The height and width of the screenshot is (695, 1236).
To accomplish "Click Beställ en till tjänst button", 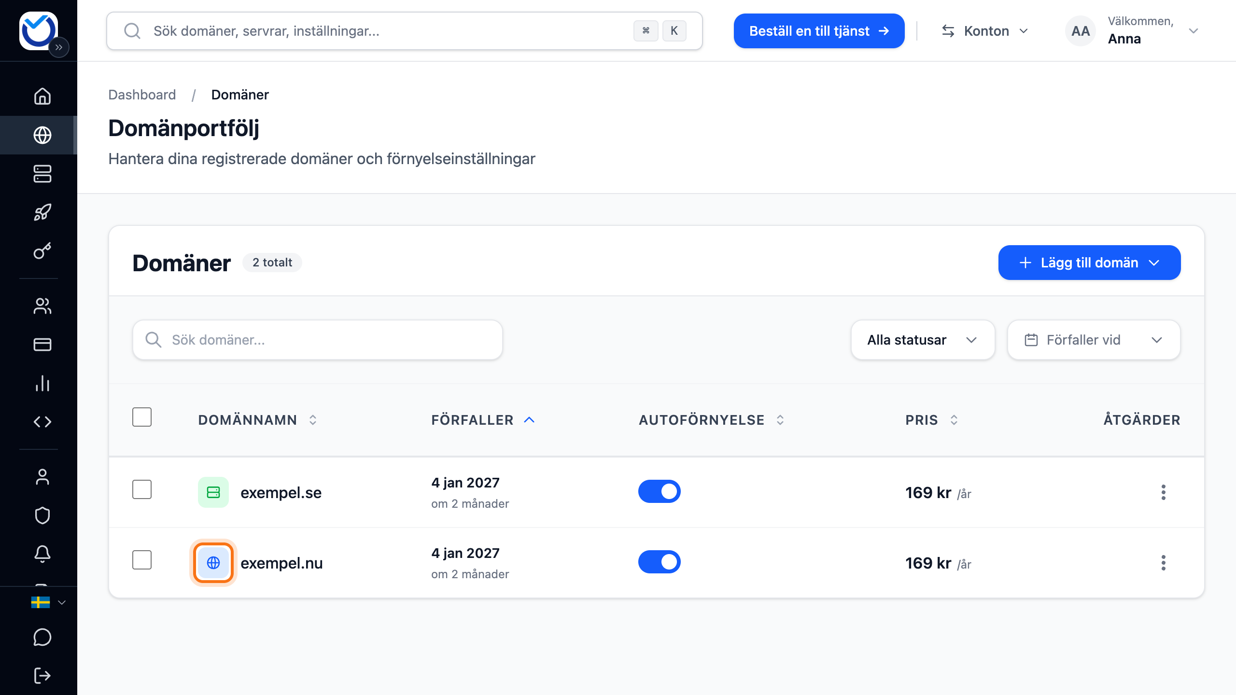I will coord(819,31).
